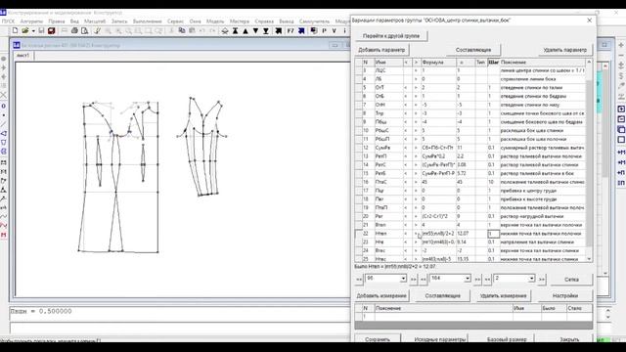Open the Масштаб menu
This screenshot has width=626, height=352.
(95, 22)
